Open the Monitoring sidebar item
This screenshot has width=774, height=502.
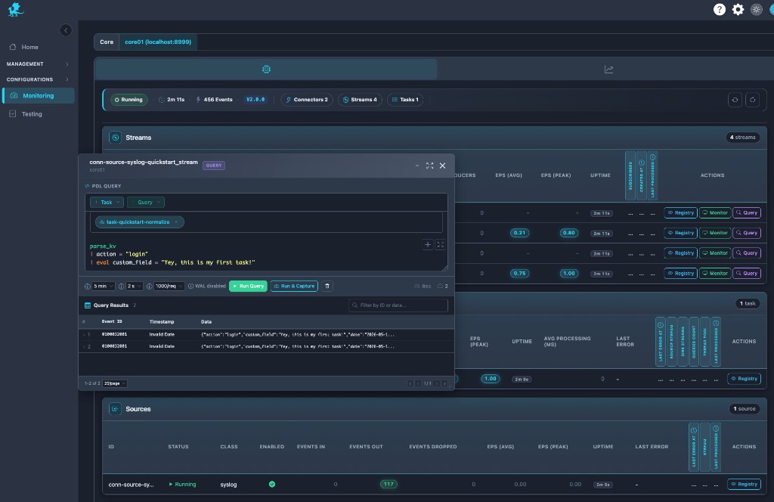(x=39, y=96)
